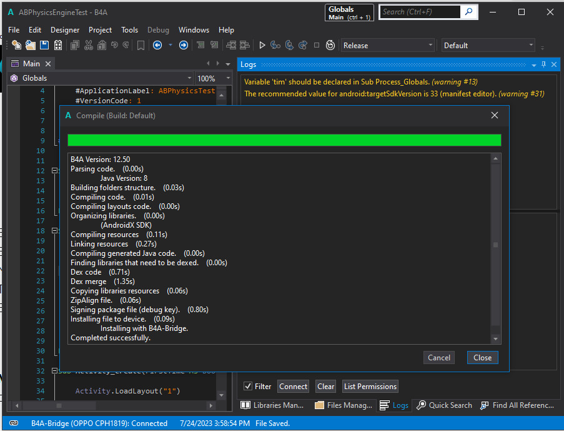
Task: Collapse code region at line 18
Action: [x=54, y=230]
